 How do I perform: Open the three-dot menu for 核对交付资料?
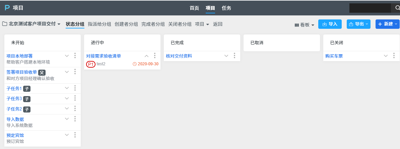pyautogui.click(x=235, y=56)
